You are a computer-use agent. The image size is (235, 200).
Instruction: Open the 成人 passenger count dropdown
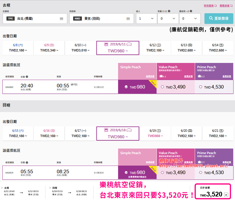click(146, 19)
